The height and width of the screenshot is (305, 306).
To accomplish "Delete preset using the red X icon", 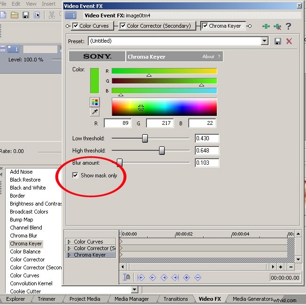I will point(289,41).
